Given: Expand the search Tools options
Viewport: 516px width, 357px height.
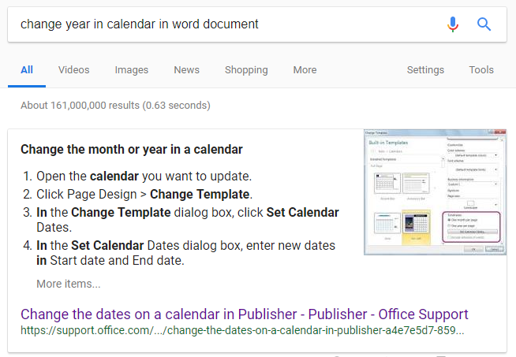Looking at the screenshot, I should pyautogui.click(x=481, y=70).
